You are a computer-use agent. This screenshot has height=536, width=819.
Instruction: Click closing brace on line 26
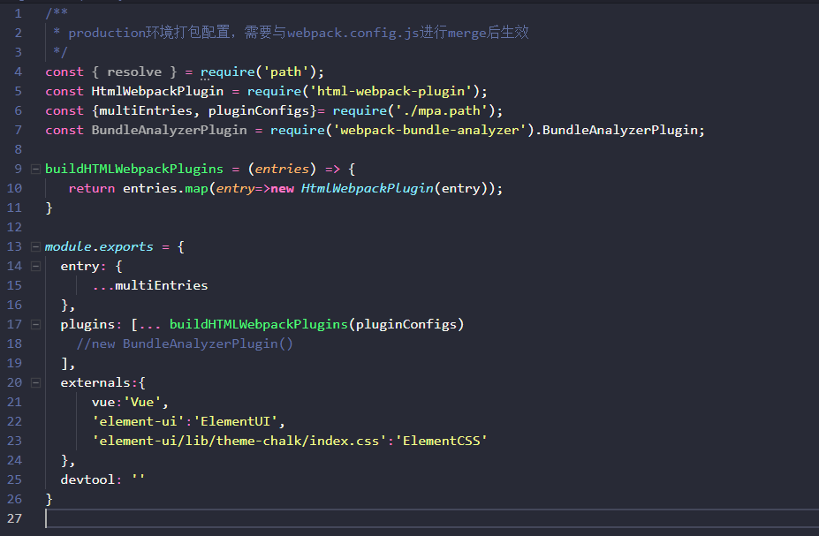coord(49,500)
